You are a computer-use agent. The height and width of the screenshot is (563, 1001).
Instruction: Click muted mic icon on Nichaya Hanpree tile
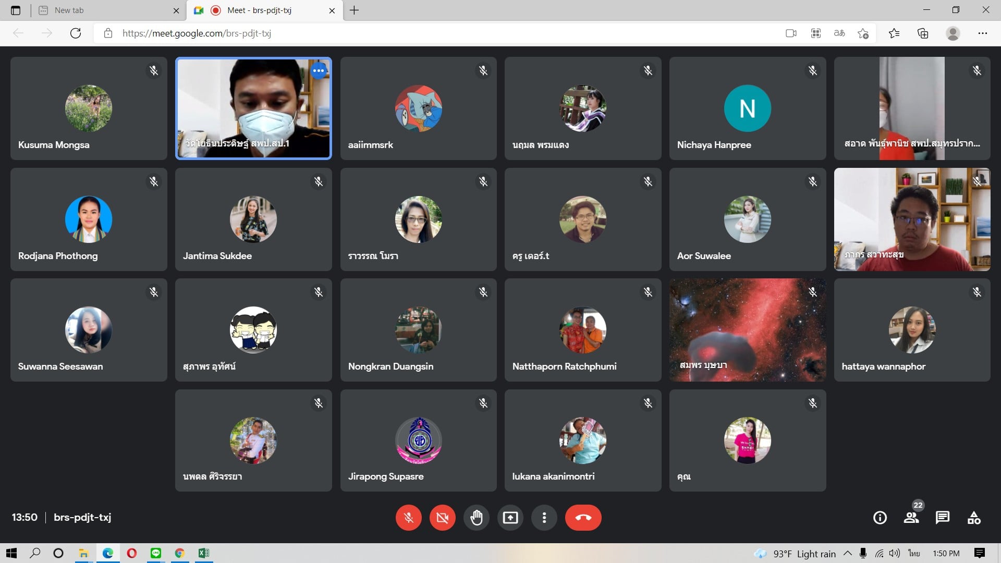point(813,70)
